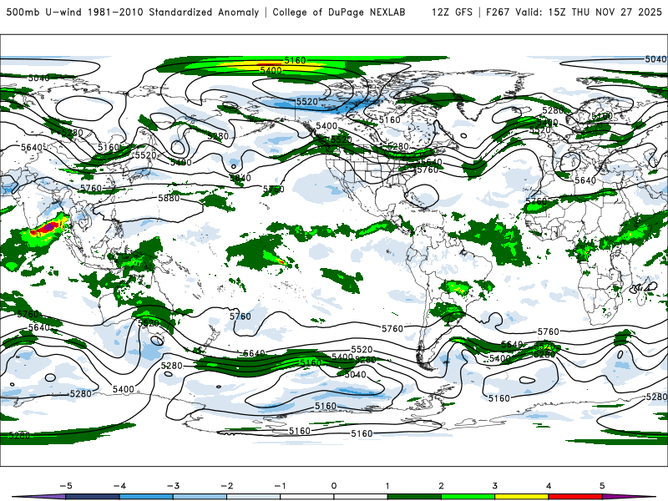The width and height of the screenshot is (668, 501).
Task: Select the dark green 1 to 2 colorbar segment
Action: (414, 497)
